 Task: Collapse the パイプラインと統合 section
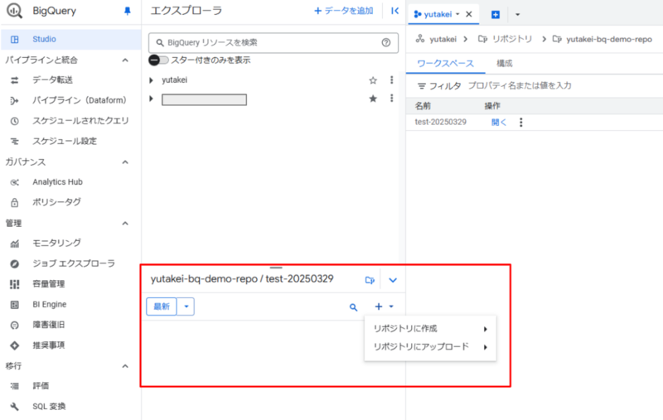pos(125,60)
